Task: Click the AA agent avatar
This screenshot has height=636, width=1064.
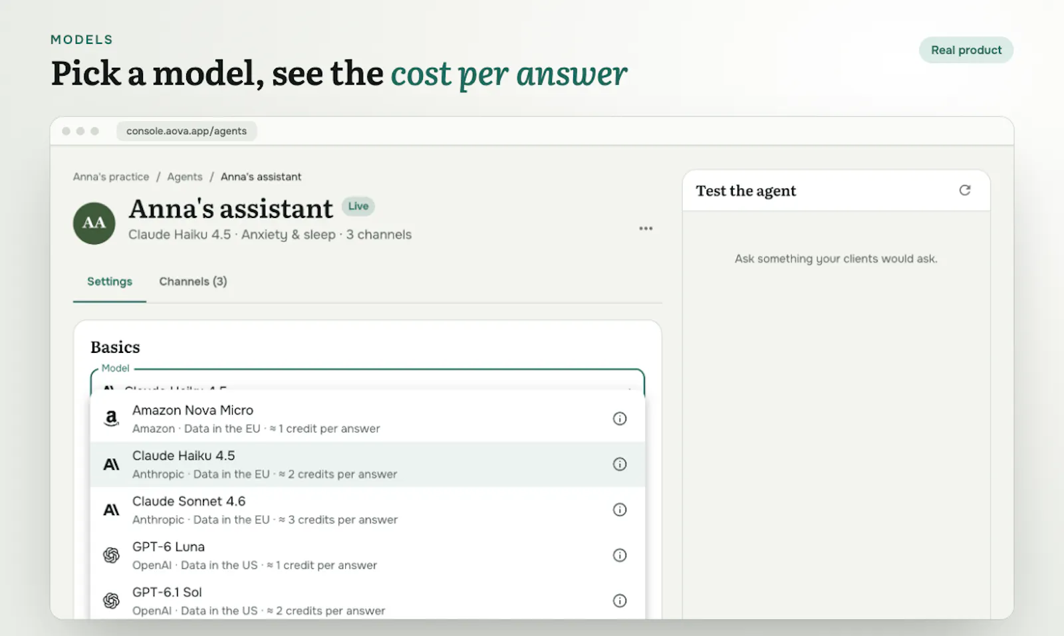Action: [x=94, y=223]
